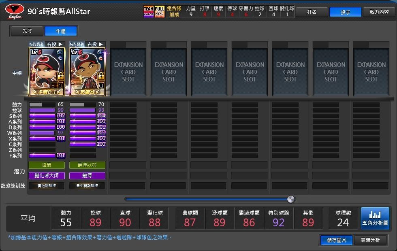Screen dimensions: 397x251
Task: Click the FULL SET DECK badge icon
Action: (x=159, y=11)
